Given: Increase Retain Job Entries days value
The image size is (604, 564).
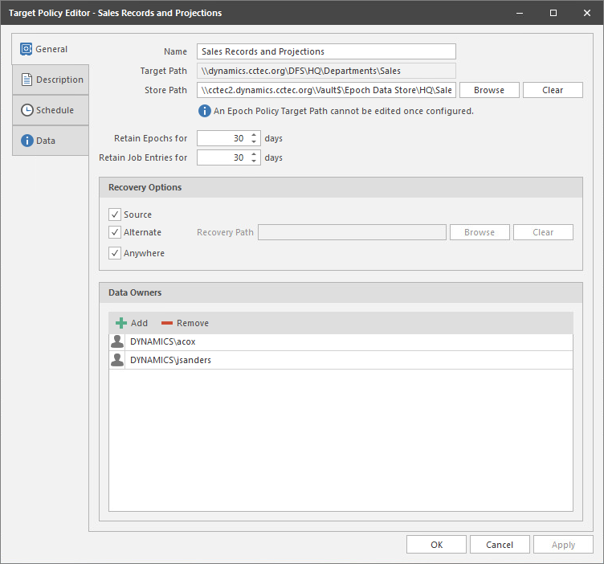Looking at the screenshot, I should (x=254, y=154).
